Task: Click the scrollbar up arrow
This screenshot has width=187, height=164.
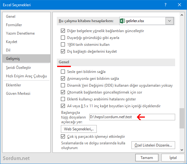Action: [x=182, y=15]
